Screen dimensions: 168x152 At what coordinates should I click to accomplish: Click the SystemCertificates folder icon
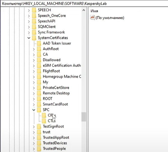pyautogui.click(x=34, y=38)
